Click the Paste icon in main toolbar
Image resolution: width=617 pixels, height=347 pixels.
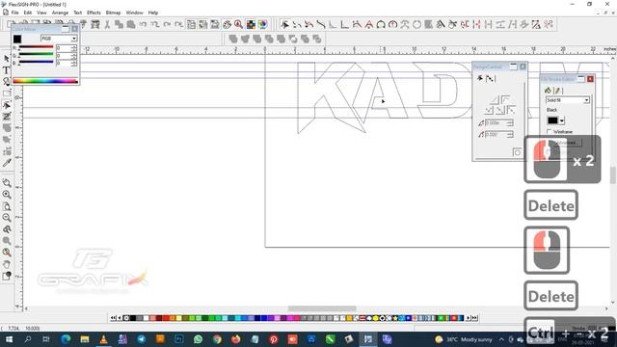click(131, 25)
